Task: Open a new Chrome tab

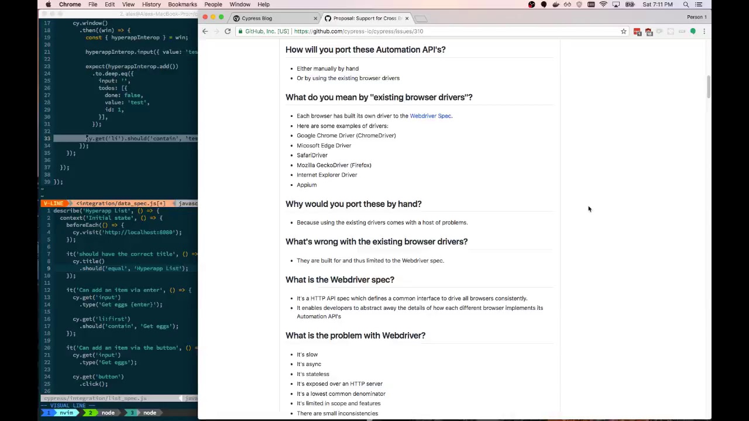Action: [x=421, y=18]
